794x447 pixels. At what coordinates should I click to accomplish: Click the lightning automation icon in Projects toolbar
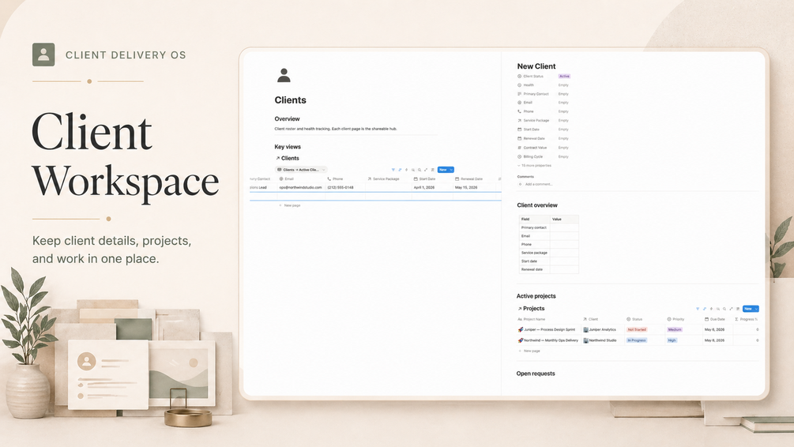click(711, 308)
